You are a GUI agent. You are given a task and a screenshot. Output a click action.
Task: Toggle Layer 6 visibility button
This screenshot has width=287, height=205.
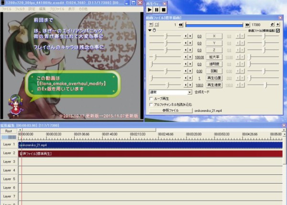click(x=9, y=188)
